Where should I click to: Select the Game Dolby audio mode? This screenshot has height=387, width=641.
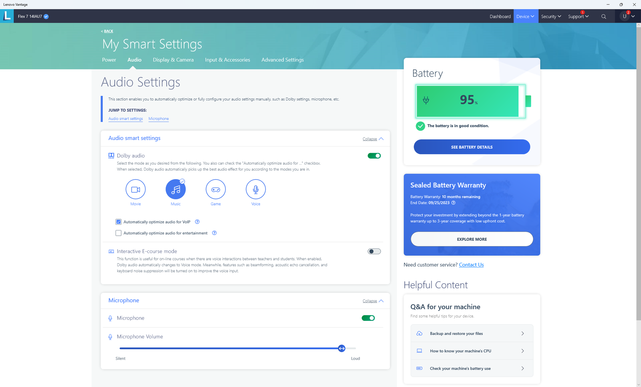(216, 189)
